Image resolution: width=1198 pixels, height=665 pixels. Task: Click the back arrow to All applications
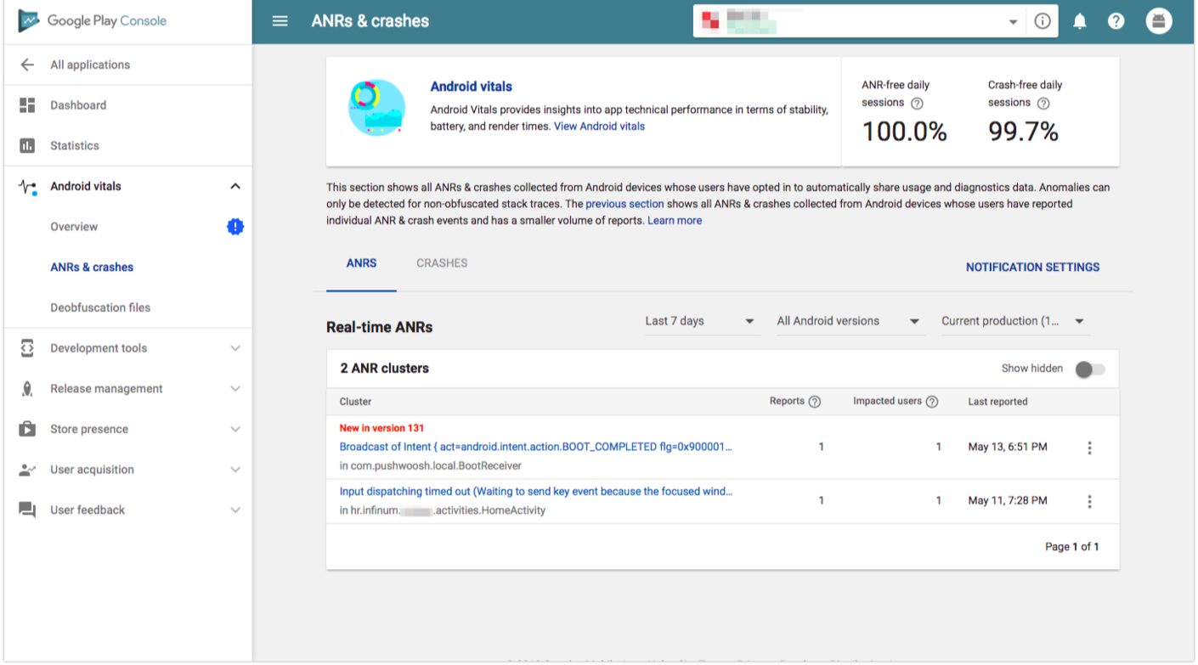(27, 65)
